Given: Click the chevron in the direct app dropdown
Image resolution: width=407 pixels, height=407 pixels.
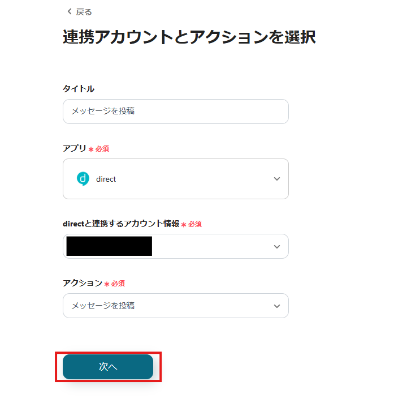Looking at the screenshot, I should point(277,179).
